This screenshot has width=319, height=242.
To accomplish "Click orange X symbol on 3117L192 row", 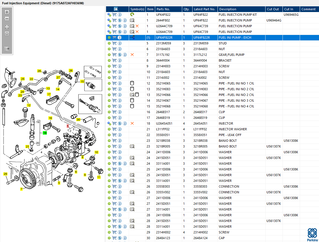I will (132, 55).
